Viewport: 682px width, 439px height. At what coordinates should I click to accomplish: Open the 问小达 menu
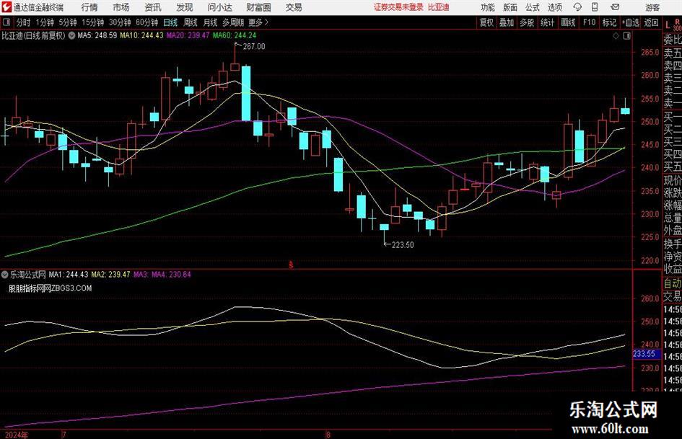coord(219,7)
